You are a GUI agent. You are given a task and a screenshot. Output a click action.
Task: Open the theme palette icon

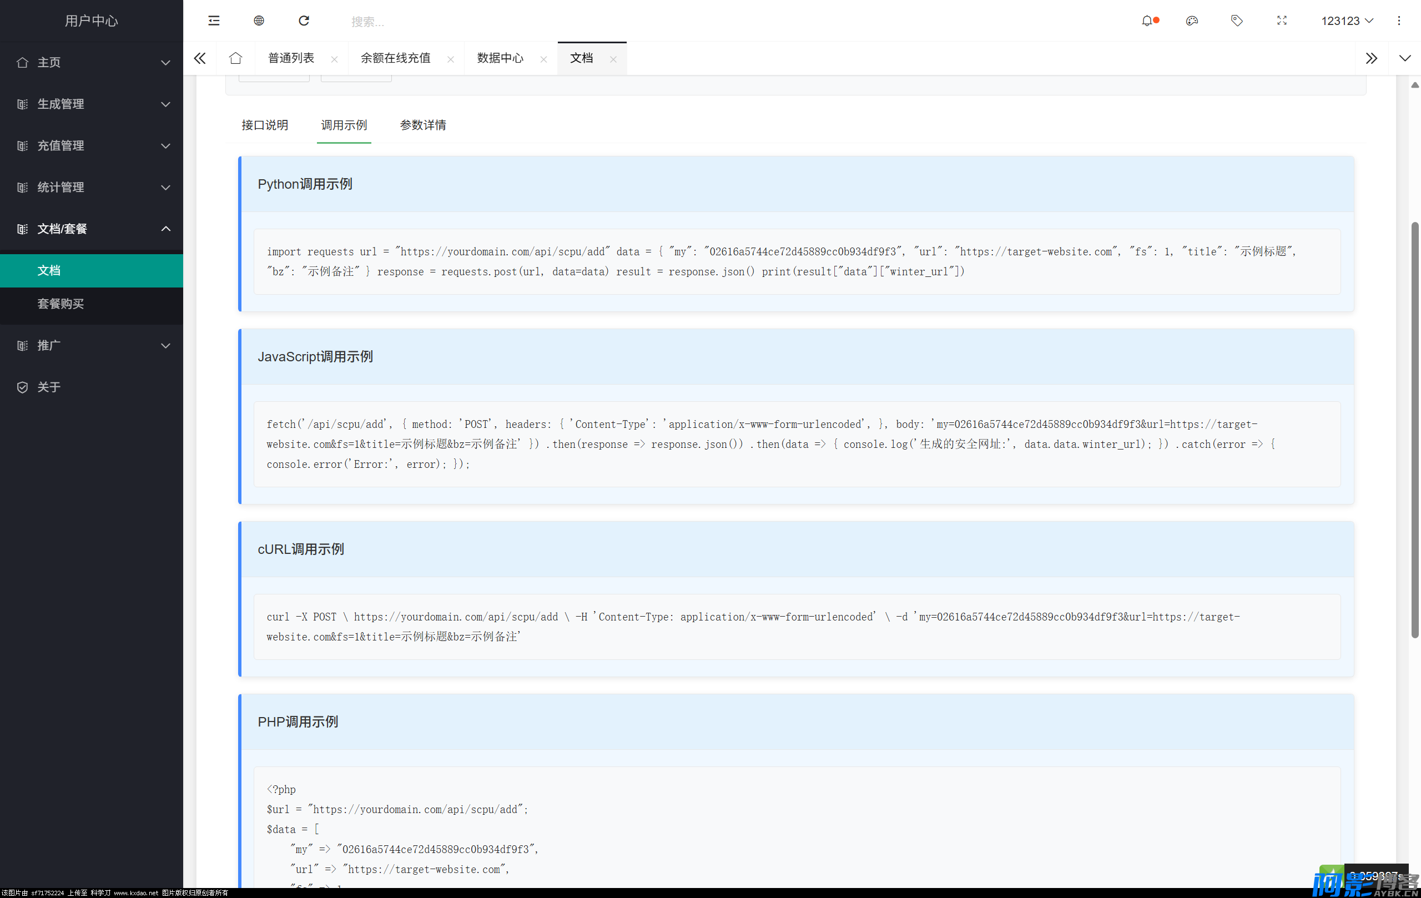(1191, 21)
